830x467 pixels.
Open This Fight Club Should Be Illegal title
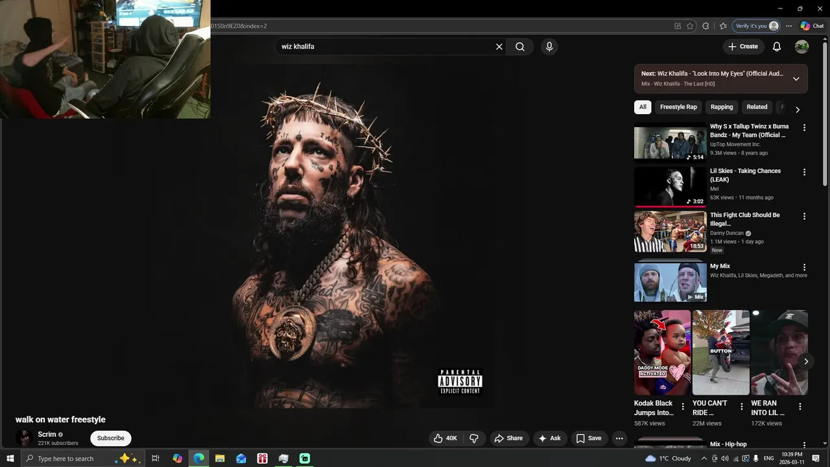click(x=744, y=219)
